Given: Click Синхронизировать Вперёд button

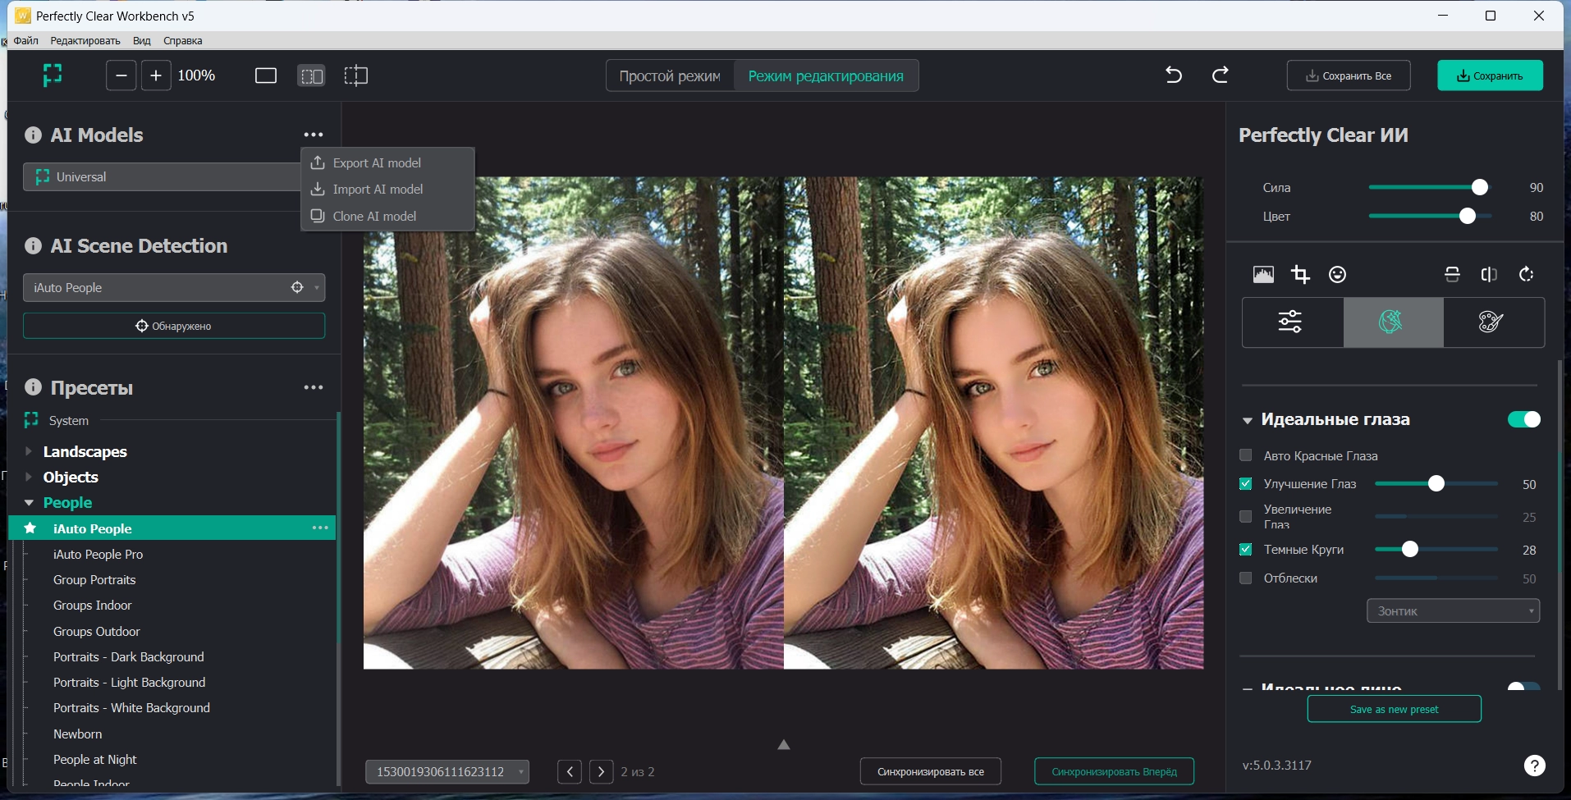Looking at the screenshot, I should (x=1114, y=772).
